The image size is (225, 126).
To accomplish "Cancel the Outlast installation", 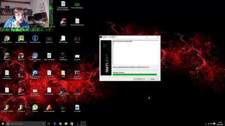I will pyautogui.click(x=153, y=79).
